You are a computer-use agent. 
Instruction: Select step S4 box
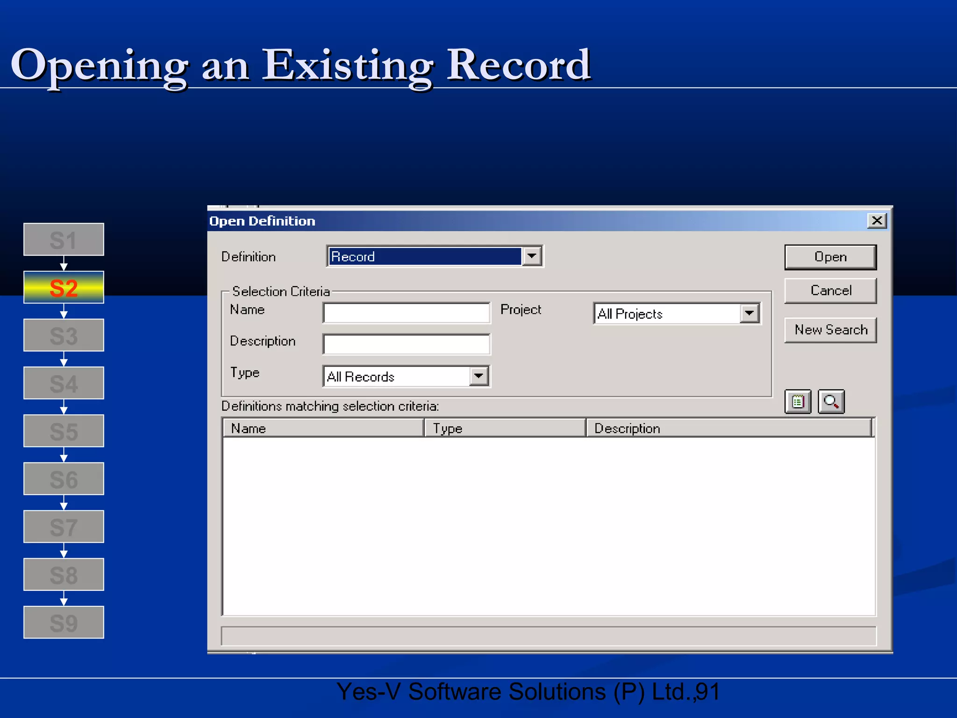(64, 383)
